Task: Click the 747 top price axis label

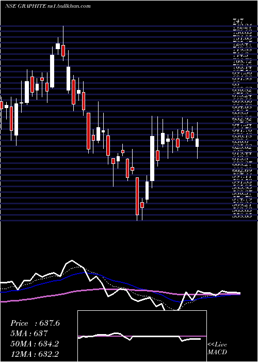Action: point(238,21)
